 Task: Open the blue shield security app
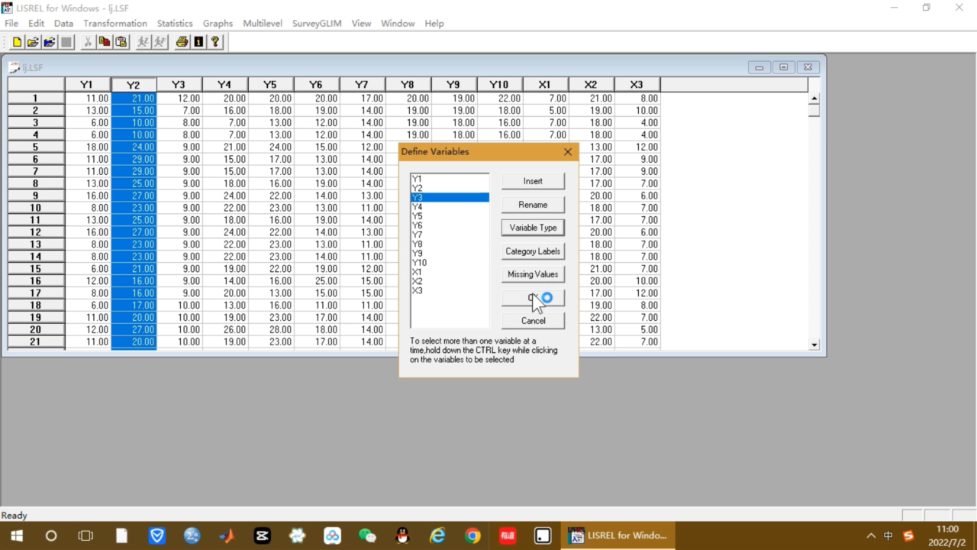point(156,535)
